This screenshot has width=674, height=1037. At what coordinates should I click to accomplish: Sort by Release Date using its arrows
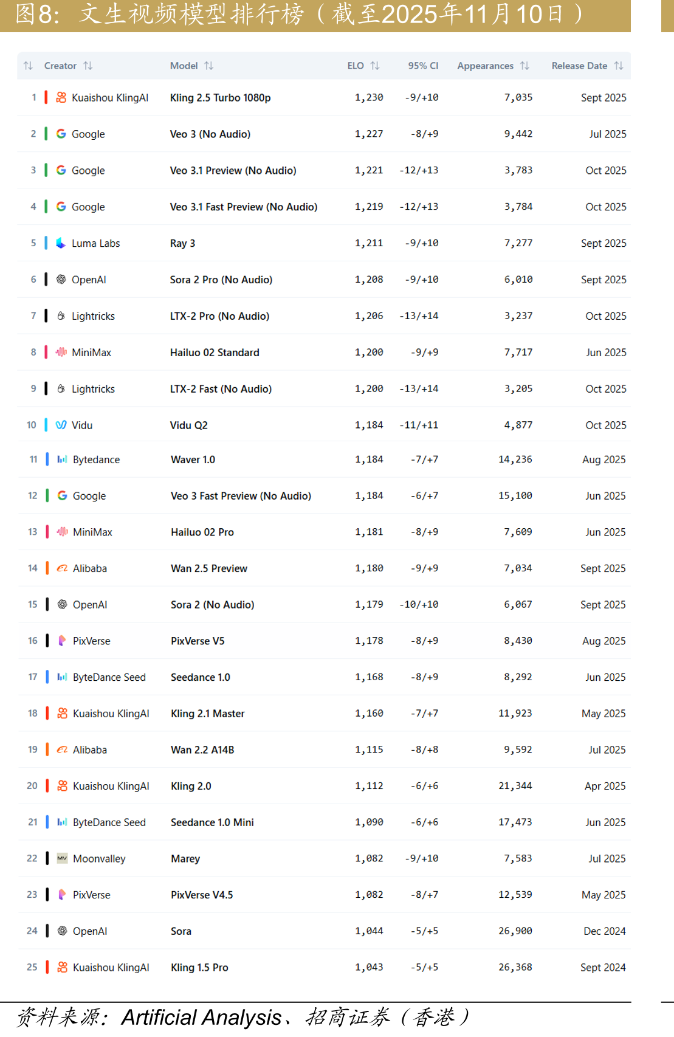click(618, 66)
